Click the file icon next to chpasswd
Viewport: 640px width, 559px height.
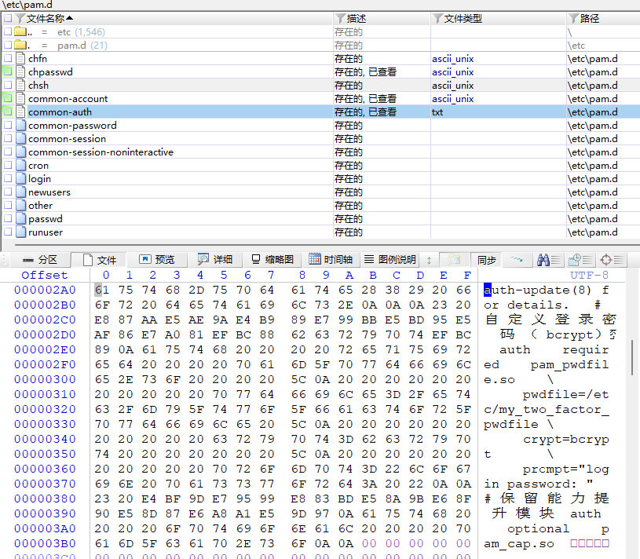(20, 71)
